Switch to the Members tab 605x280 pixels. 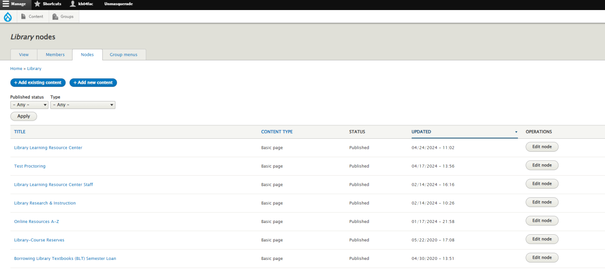(55, 54)
